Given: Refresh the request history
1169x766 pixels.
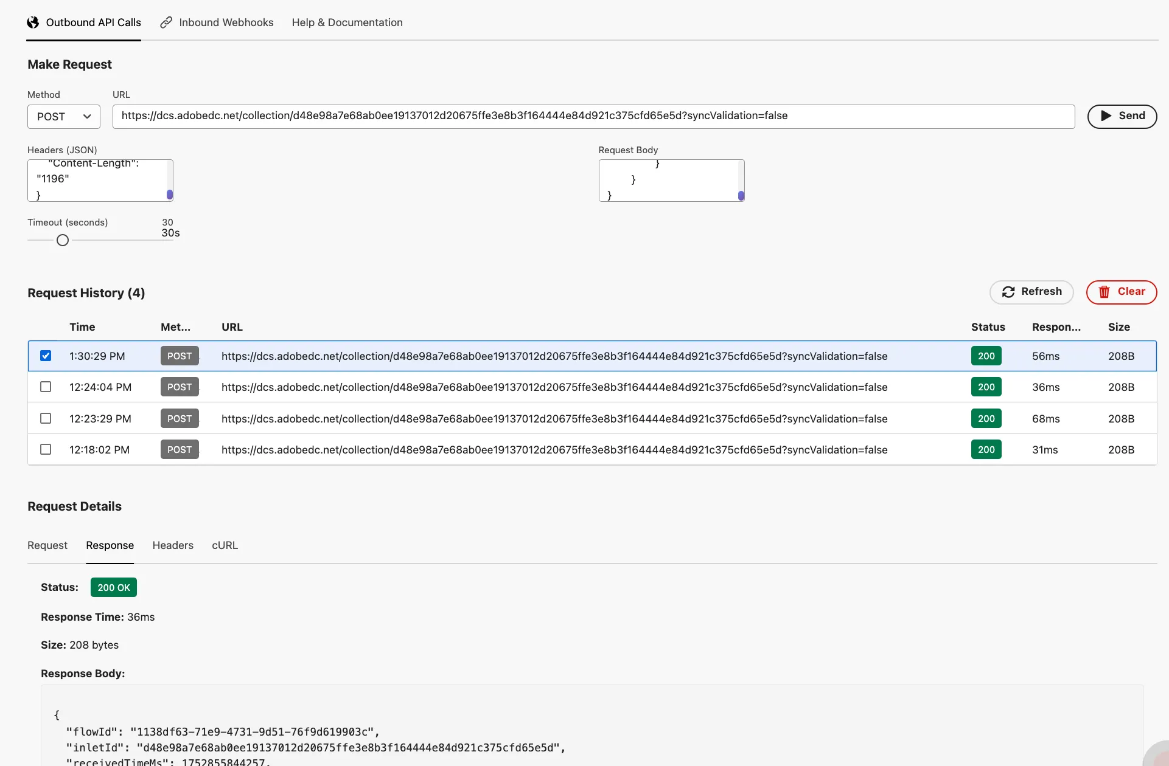Looking at the screenshot, I should click(1032, 292).
